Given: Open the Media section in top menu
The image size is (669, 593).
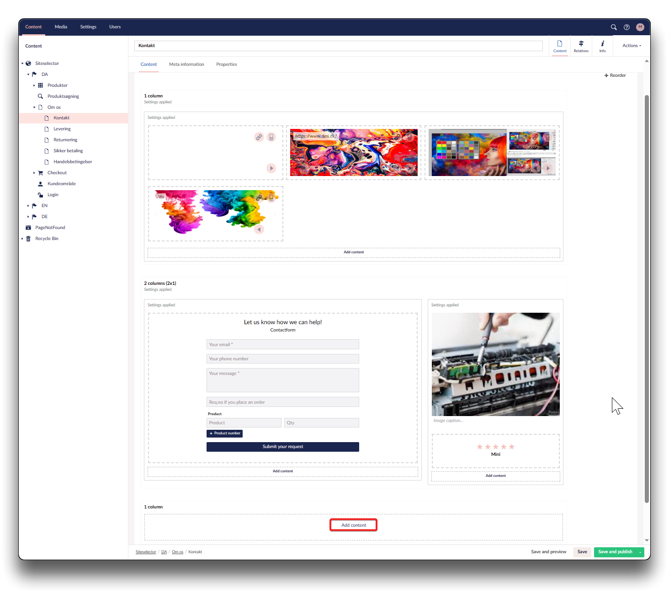Looking at the screenshot, I should pyautogui.click(x=61, y=27).
